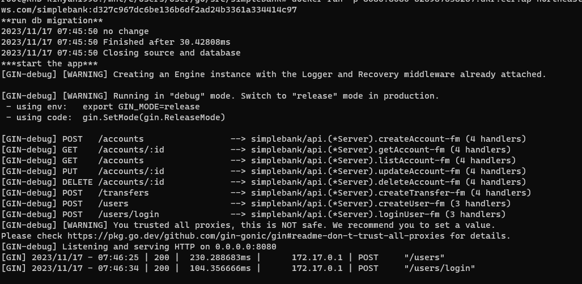Click the 'Finished after 30.42808ms' line
This screenshot has width=582, height=284.
pyautogui.click(x=116, y=43)
